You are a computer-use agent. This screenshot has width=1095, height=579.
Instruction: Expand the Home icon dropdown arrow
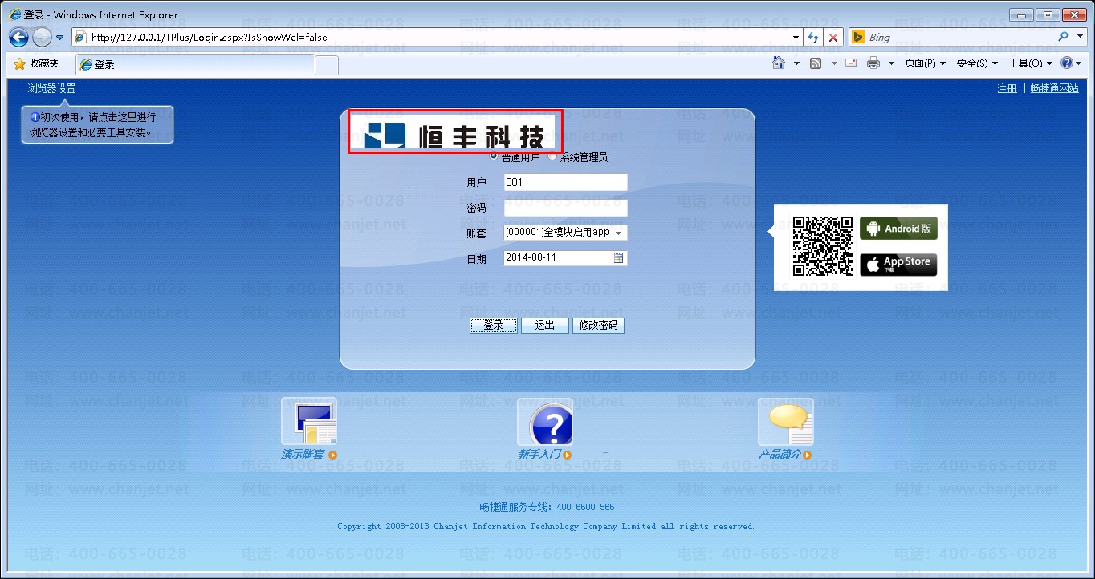(x=796, y=63)
